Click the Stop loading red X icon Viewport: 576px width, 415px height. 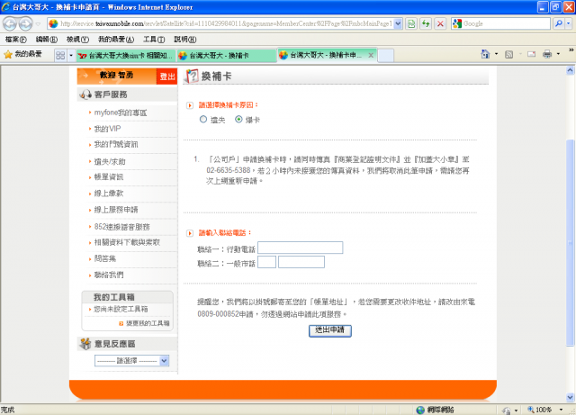tap(440, 24)
